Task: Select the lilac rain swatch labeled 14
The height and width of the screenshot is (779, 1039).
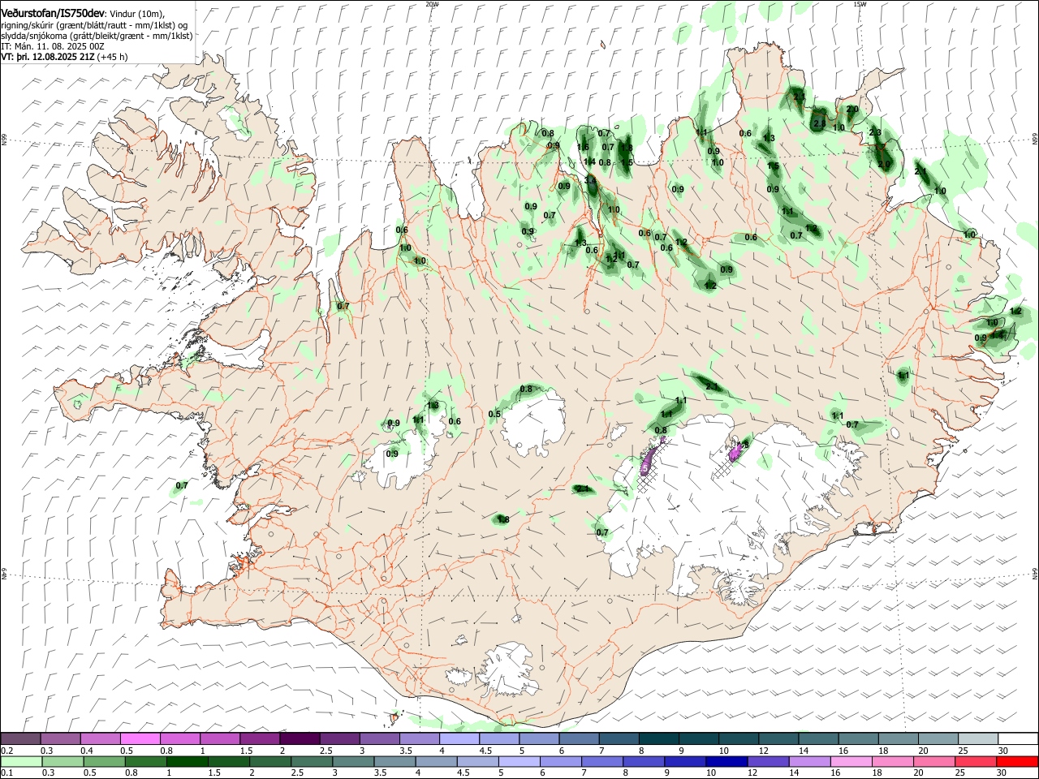Action: [x=809, y=762]
